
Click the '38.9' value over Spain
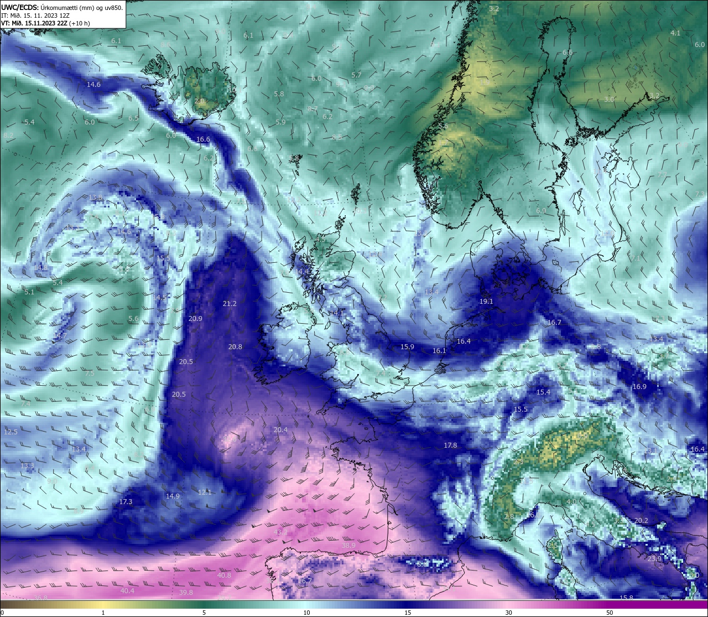coord(348,546)
